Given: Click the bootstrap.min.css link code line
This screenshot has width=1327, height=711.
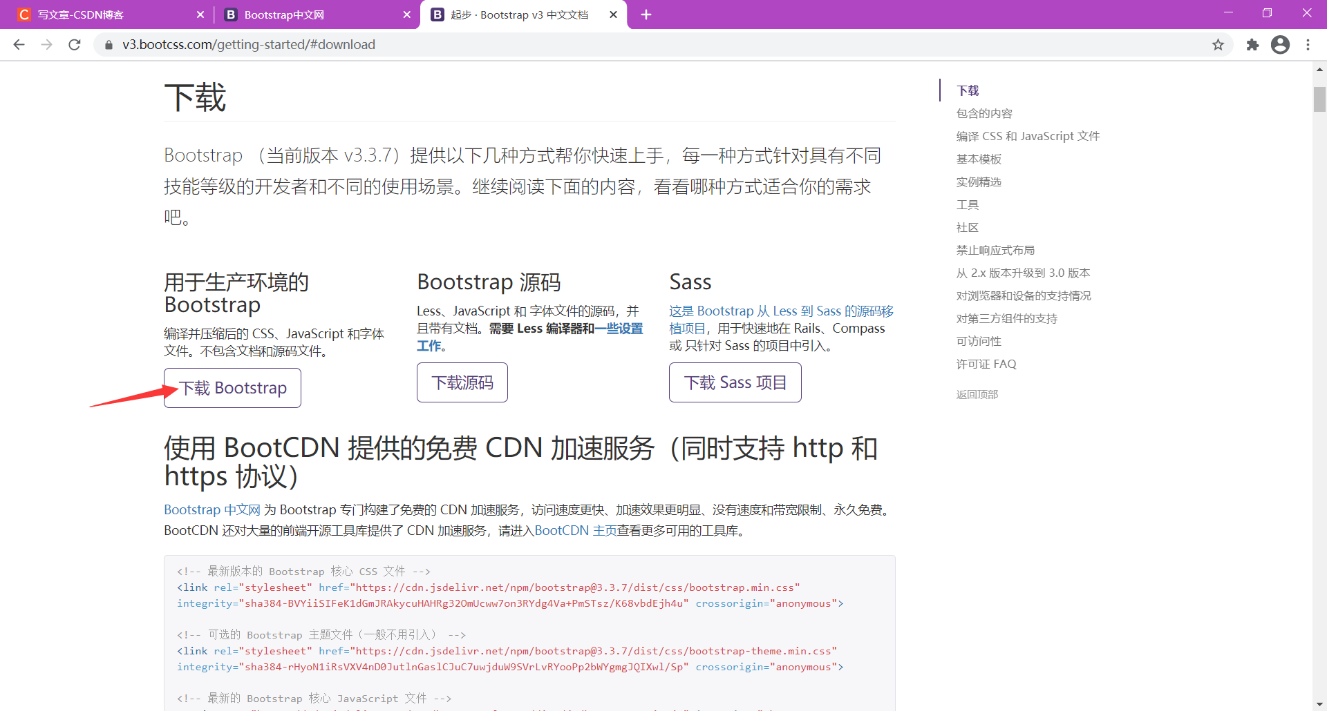Looking at the screenshot, I should 488,587.
